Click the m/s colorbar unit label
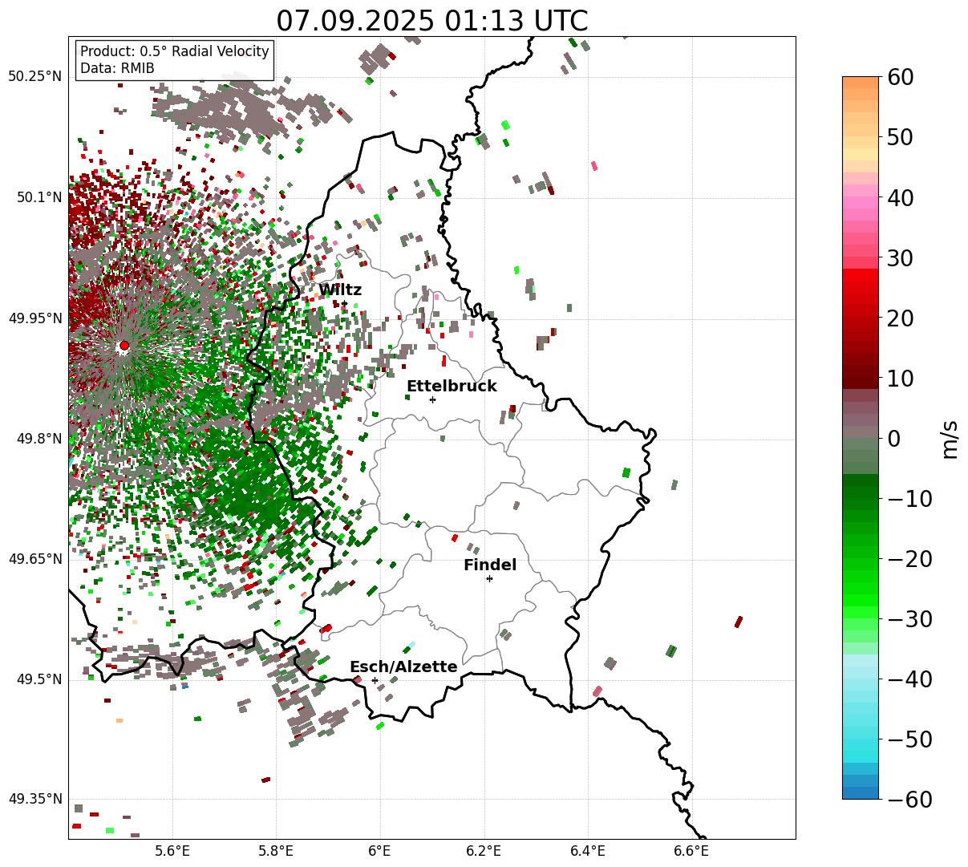 [x=950, y=438]
